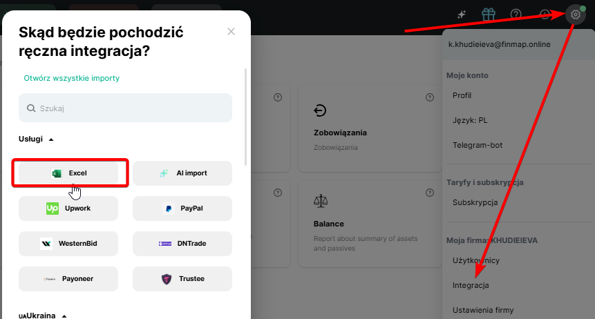
Task: Click the top bar help question mark
Action: click(x=516, y=14)
